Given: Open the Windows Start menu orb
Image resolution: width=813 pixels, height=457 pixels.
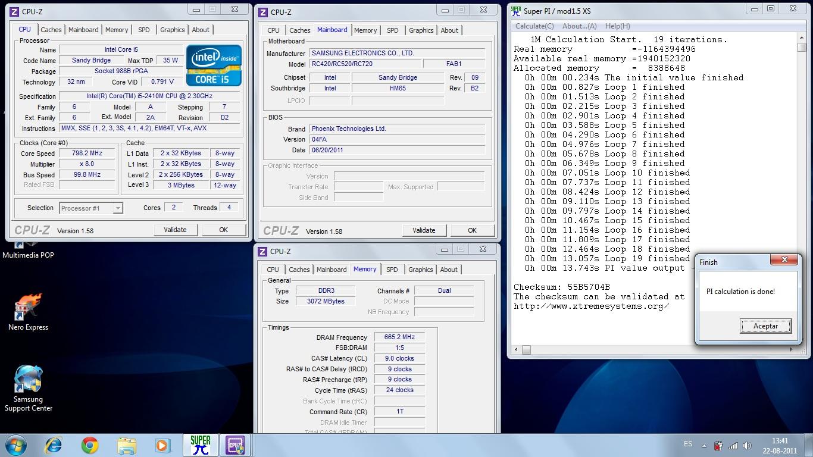Looking at the screenshot, I should point(16,445).
